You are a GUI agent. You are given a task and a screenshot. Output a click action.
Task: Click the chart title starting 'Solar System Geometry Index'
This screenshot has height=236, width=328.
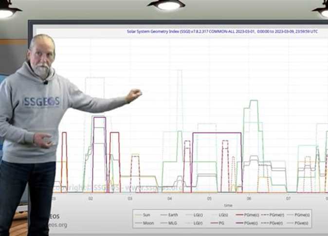[x=222, y=31]
